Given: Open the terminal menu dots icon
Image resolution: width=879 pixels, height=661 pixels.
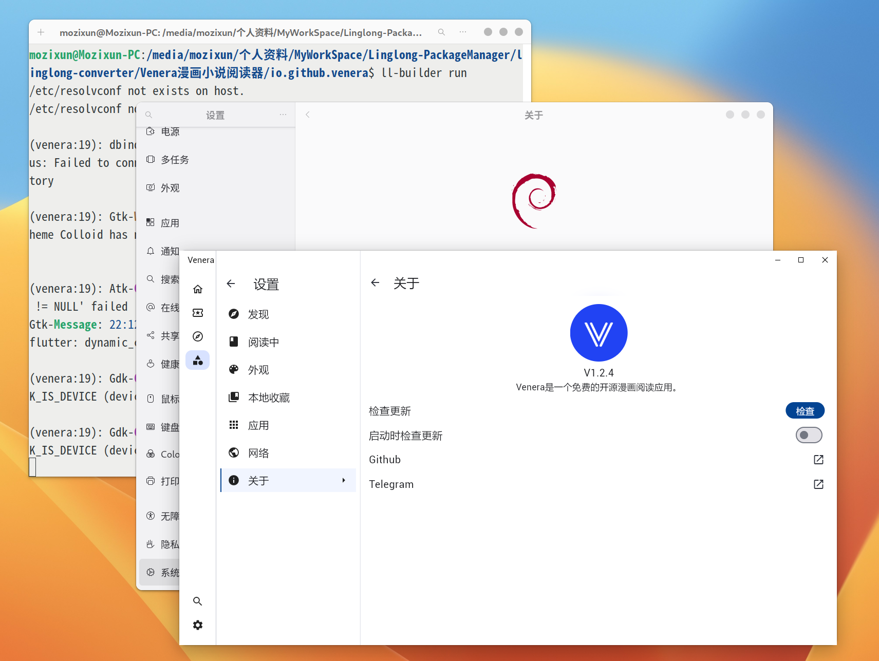Looking at the screenshot, I should 463,32.
